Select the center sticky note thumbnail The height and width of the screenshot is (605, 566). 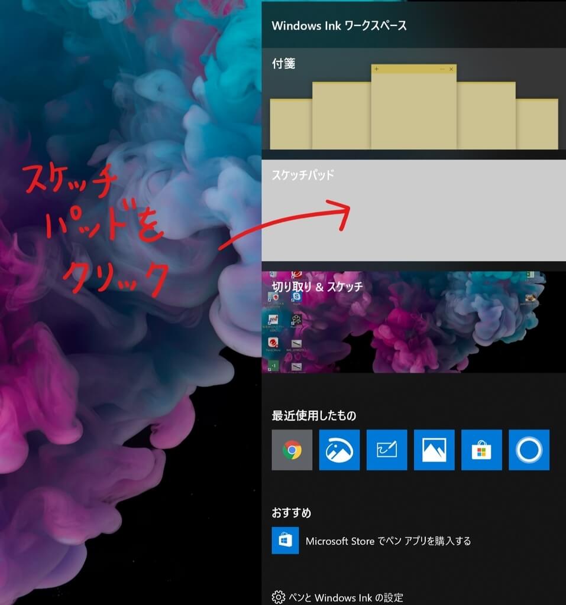pos(414,112)
